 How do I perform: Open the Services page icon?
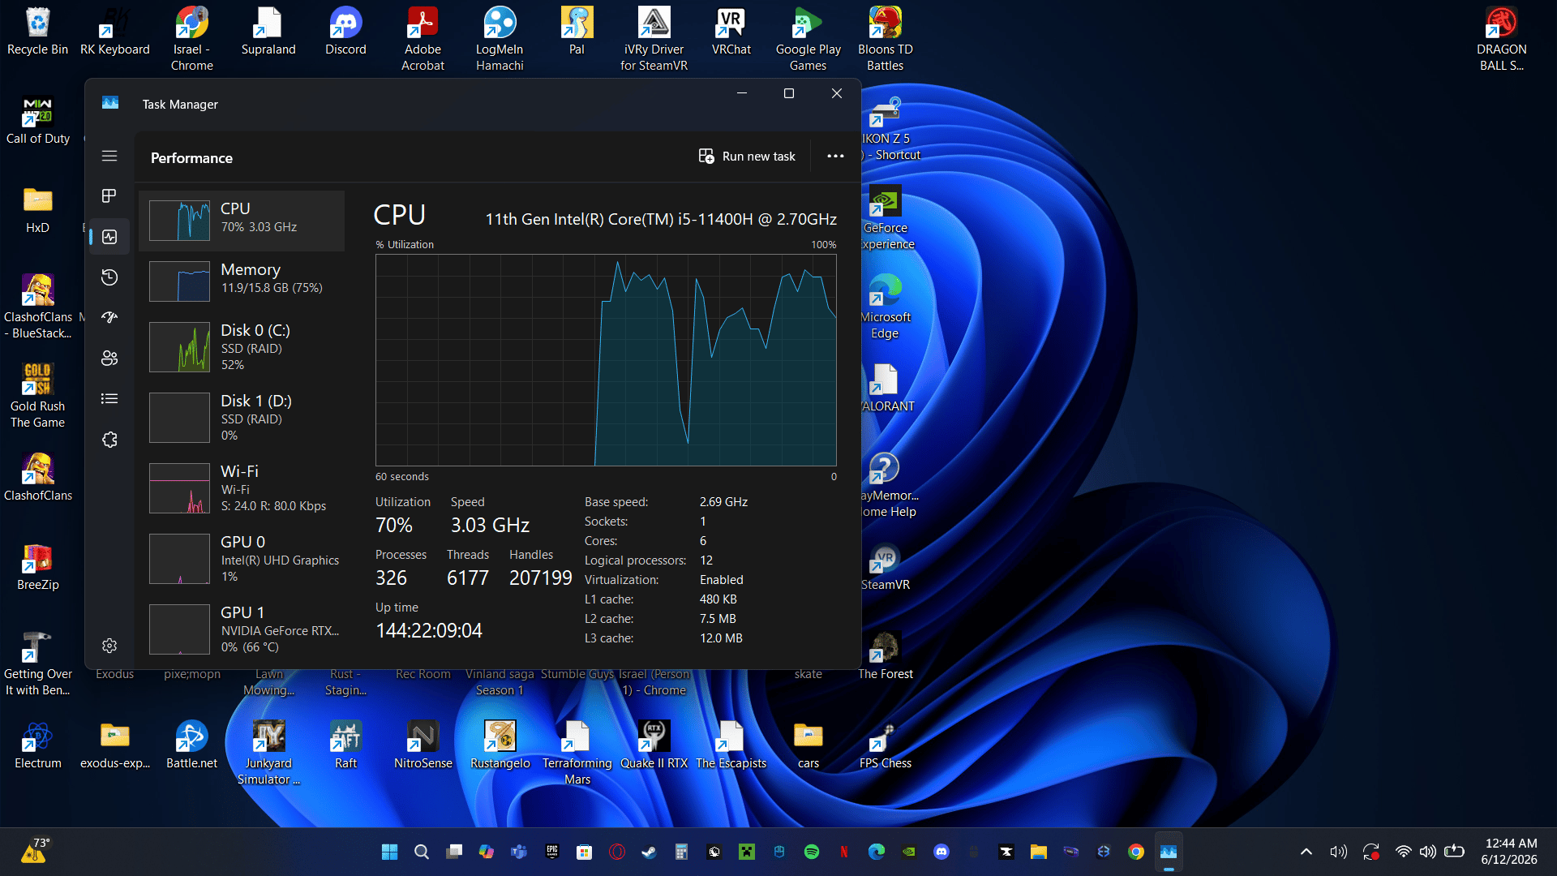109,439
